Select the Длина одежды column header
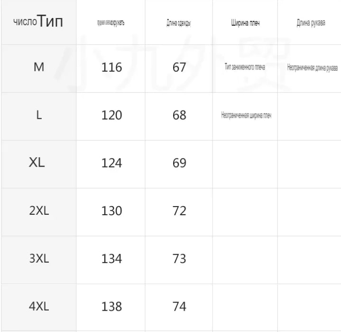 click(x=179, y=23)
